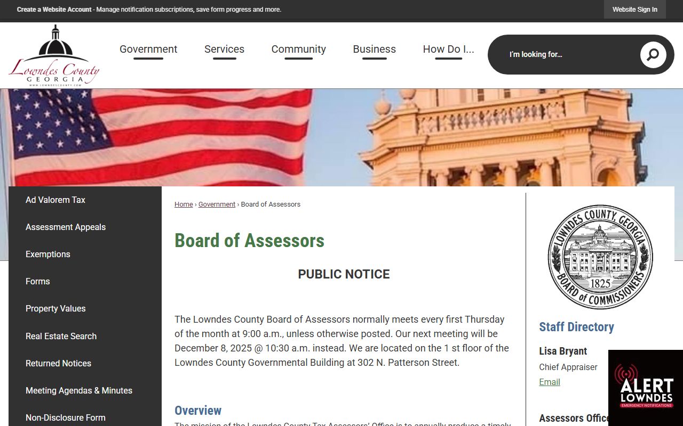The height and width of the screenshot is (426, 683).
Task: Open the Community menu
Action: (x=298, y=49)
